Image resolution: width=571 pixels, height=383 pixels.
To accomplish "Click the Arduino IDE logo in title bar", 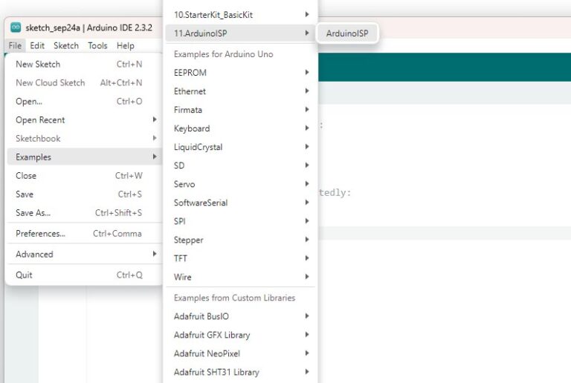I will (x=16, y=27).
